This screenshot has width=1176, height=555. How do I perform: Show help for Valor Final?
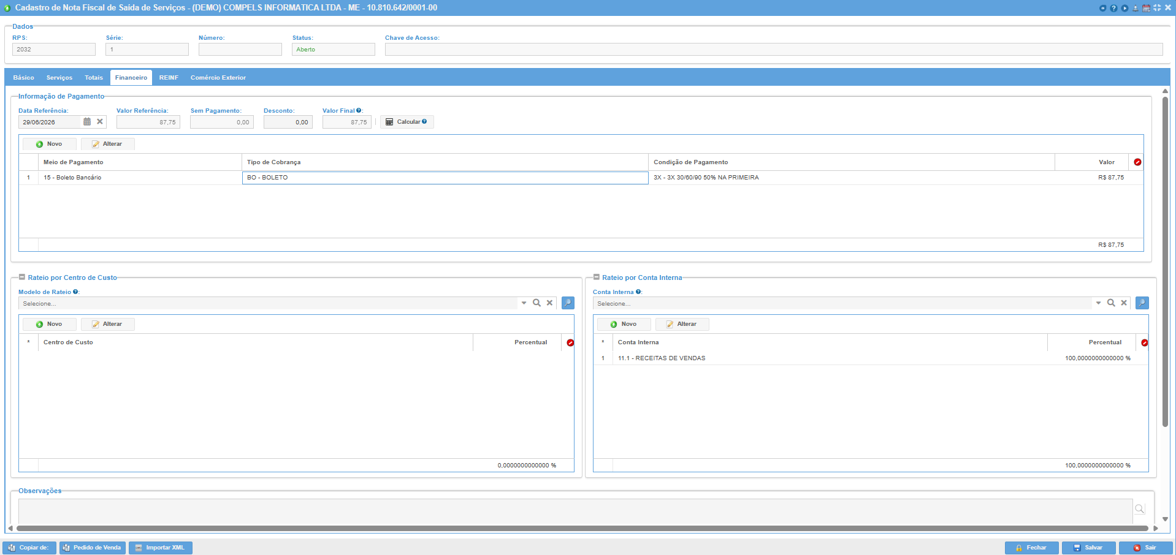click(x=359, y=111)
